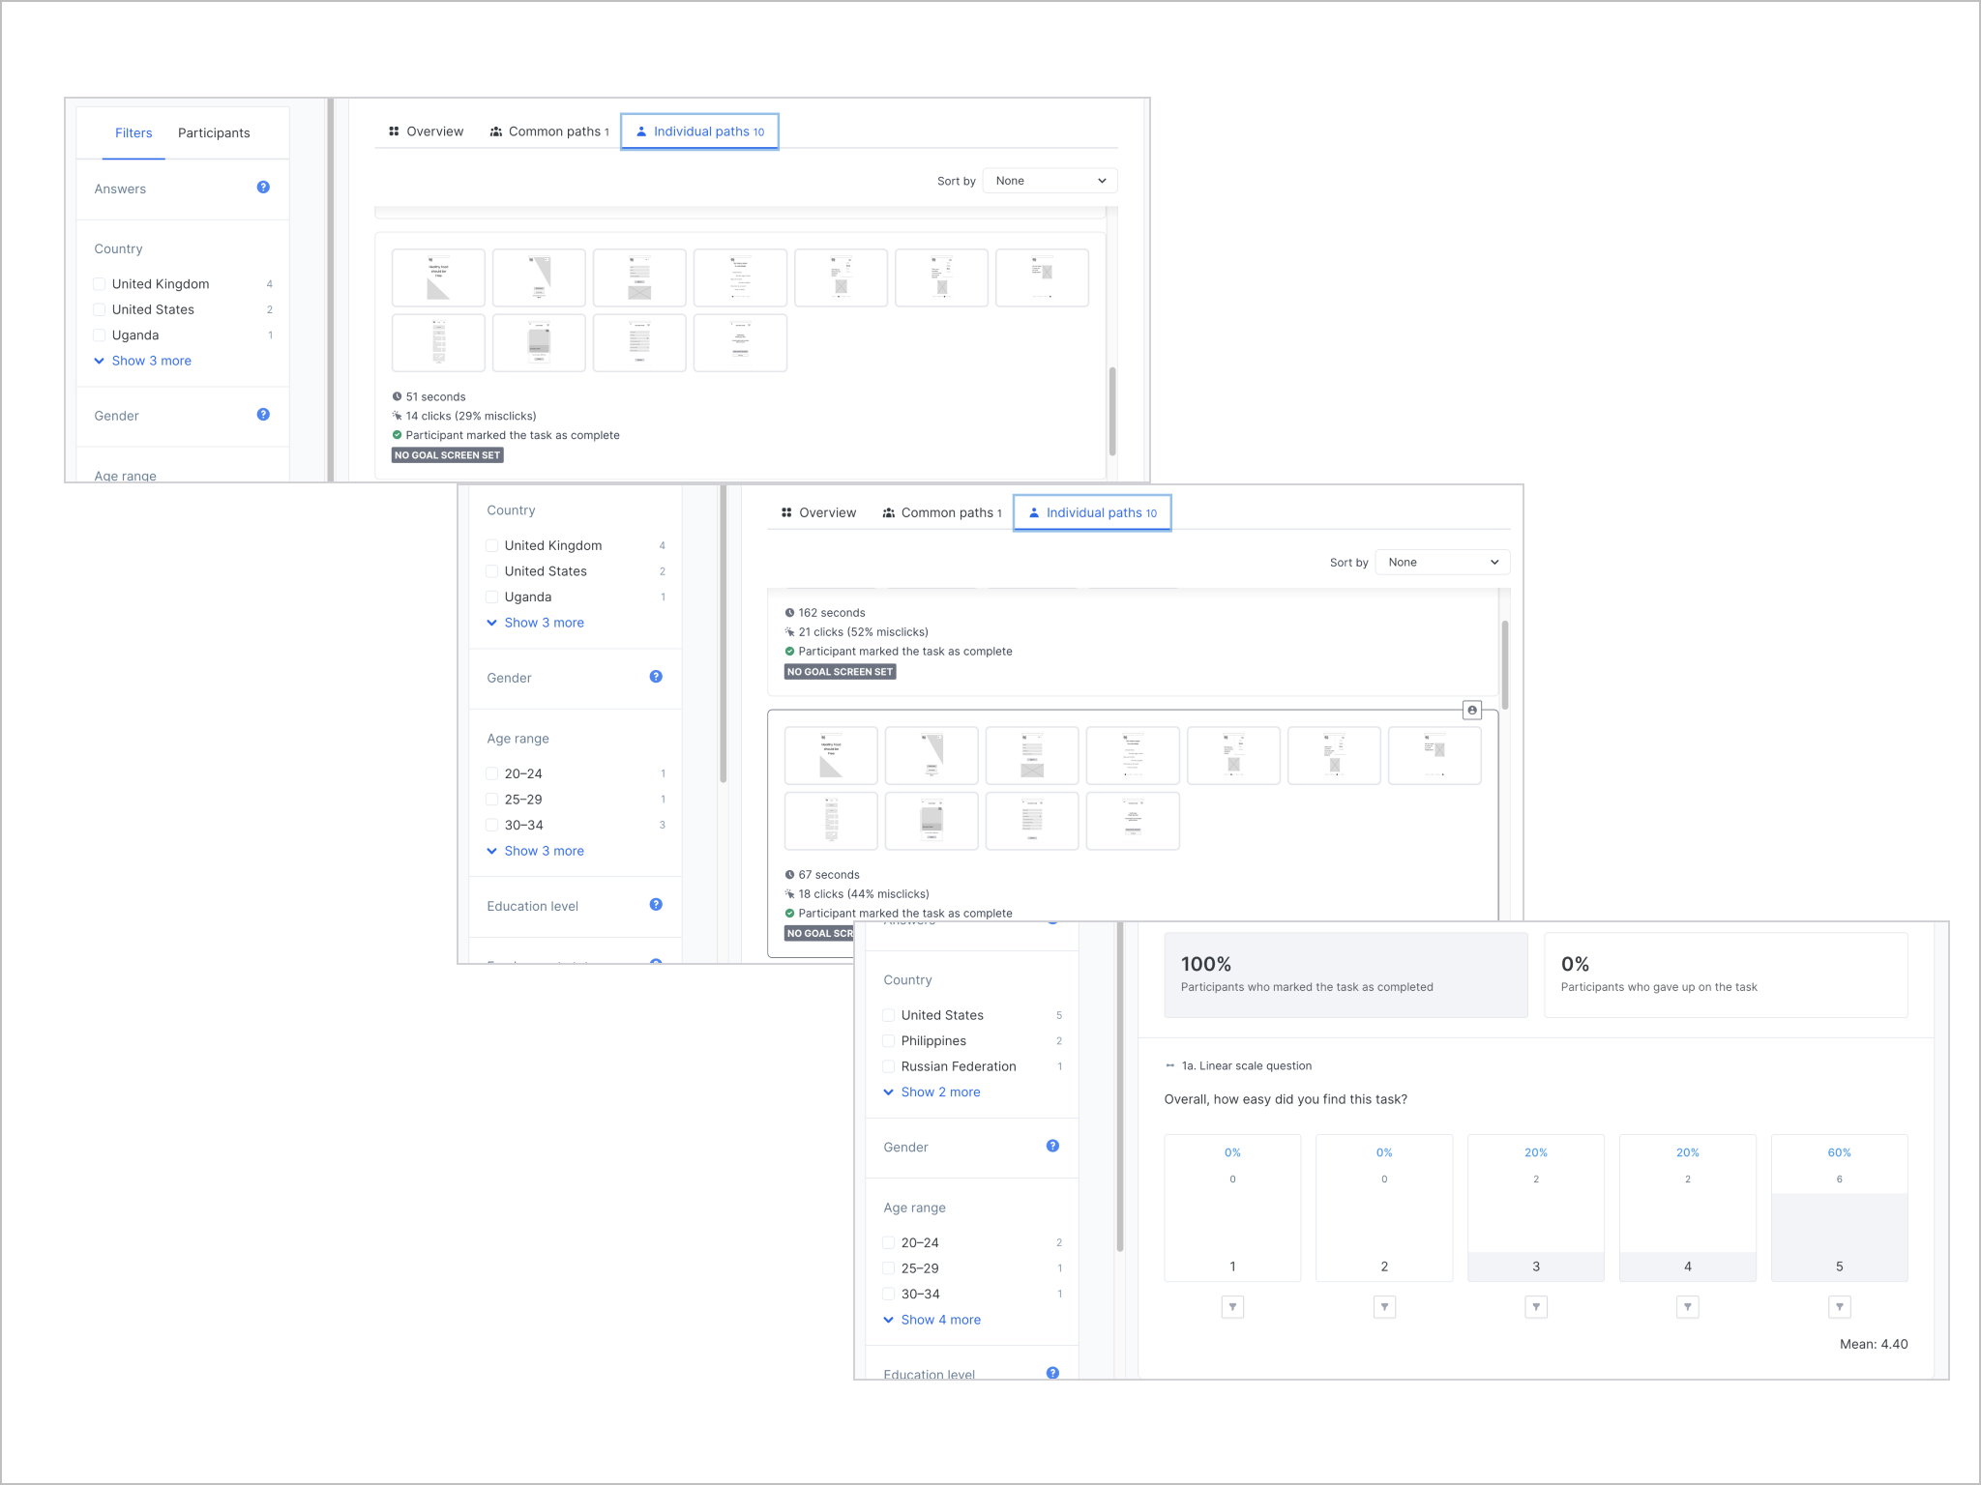This screenshot has height=1485, width=1981.
Task: Check Russian Federation country filter
Action: 889,1066
